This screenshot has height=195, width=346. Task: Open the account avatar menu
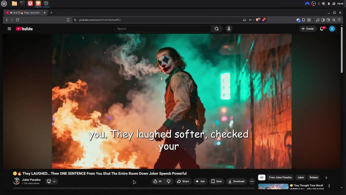(x=332, y=29)
